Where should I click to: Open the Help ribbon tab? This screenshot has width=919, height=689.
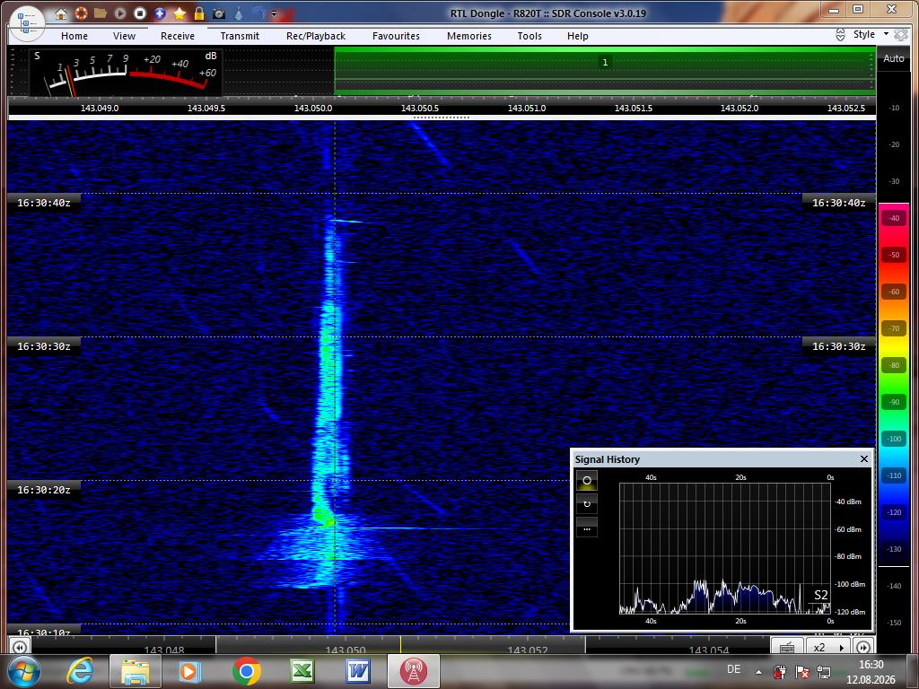point(577,36)
